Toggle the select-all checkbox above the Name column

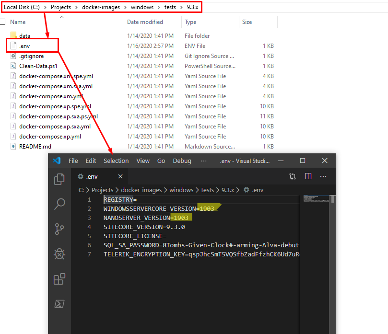point(3,22)
